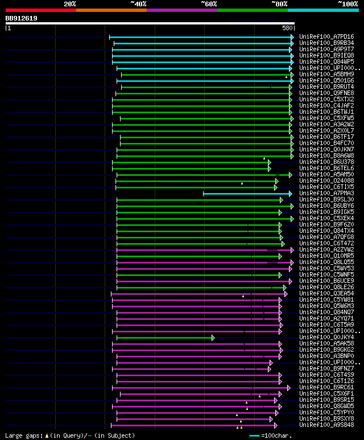Click hit name UniRef100_C6T5A9
The width and height of the screenshot is (364, 440).
pos(326,324)
